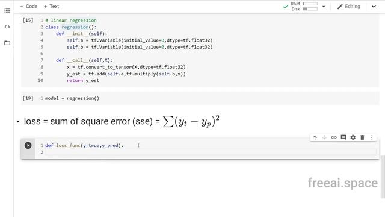Open the code snippets sidebar icon
Viewport: 385px width, 217px height.
[7, 27]
